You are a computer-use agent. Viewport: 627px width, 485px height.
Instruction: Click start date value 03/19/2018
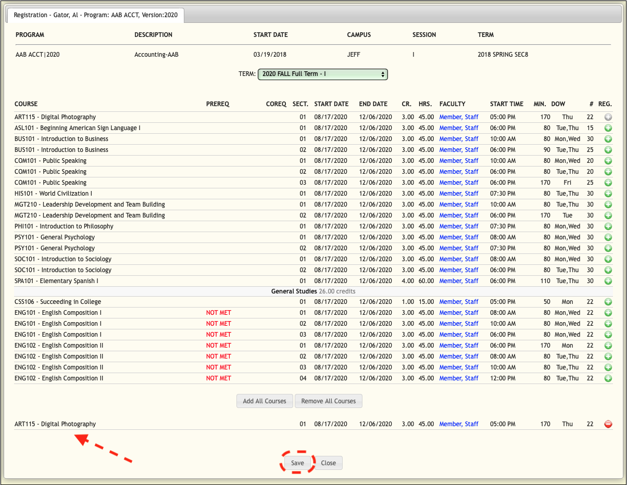click(x=270, y=55)
